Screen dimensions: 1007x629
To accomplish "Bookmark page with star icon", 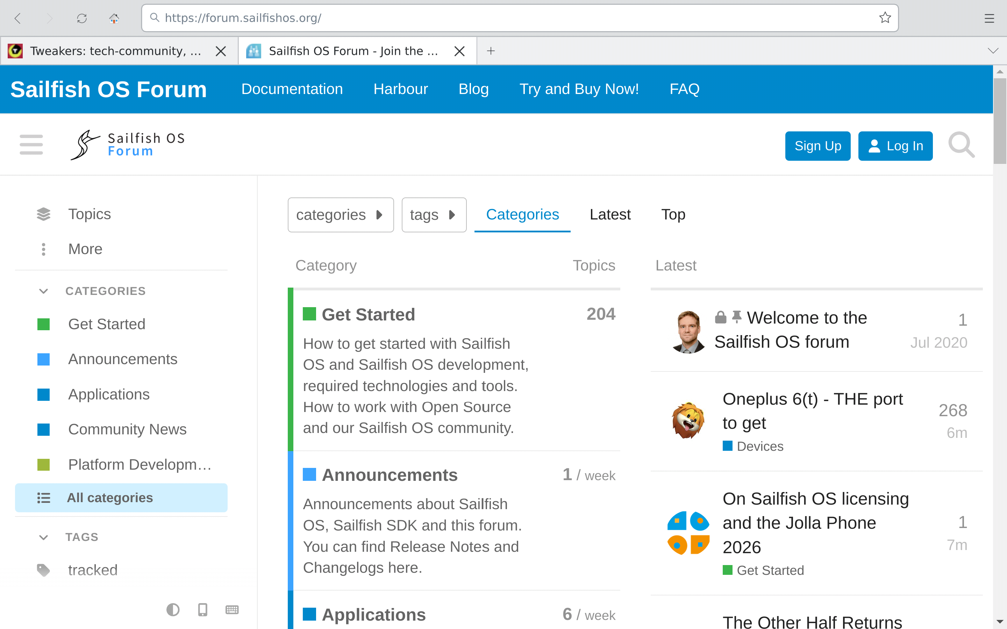I will click(885, 17).
